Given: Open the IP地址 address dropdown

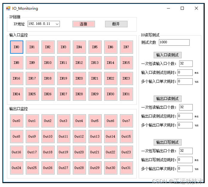Looking at the screenshot, I should tap(57, 24).
